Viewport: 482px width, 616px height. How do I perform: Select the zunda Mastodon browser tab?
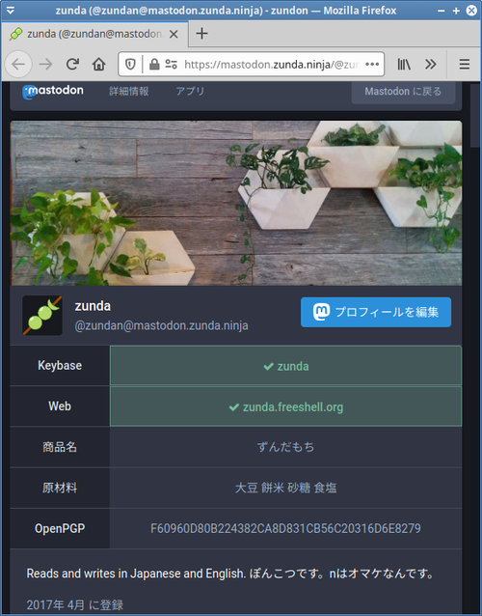94,34
